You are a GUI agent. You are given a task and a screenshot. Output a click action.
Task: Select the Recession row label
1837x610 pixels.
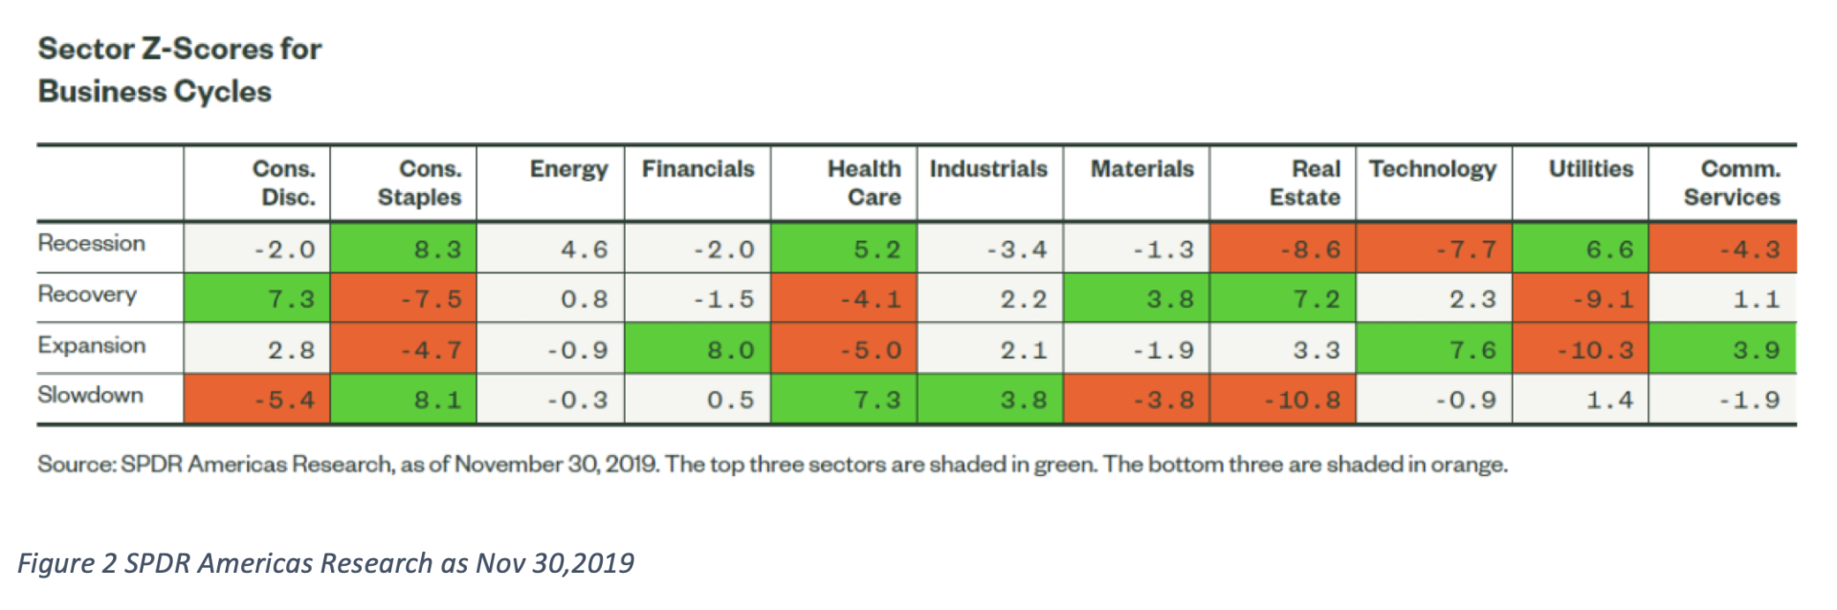point(92,244)
